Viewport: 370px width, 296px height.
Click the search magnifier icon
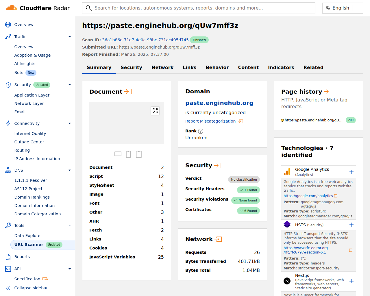pyautogui.click(x=89, y=8)
